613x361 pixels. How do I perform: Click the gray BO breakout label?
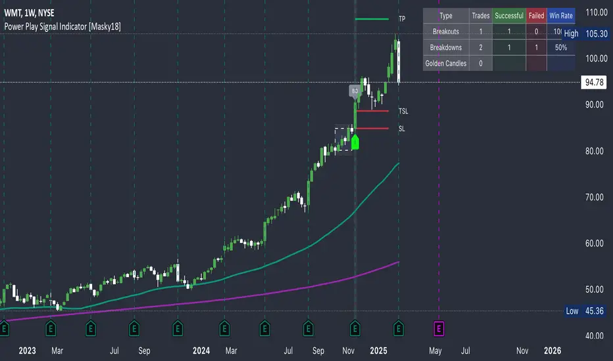pyautogui.click(x=355, y=92)
